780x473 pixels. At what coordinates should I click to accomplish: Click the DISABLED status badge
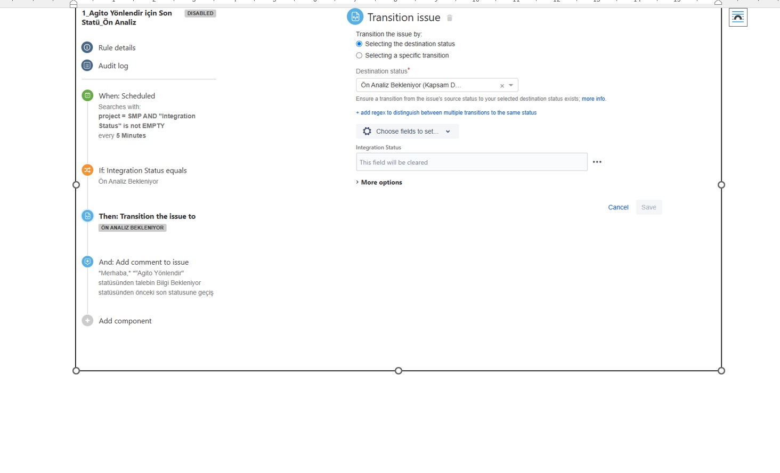pos(200,13)
